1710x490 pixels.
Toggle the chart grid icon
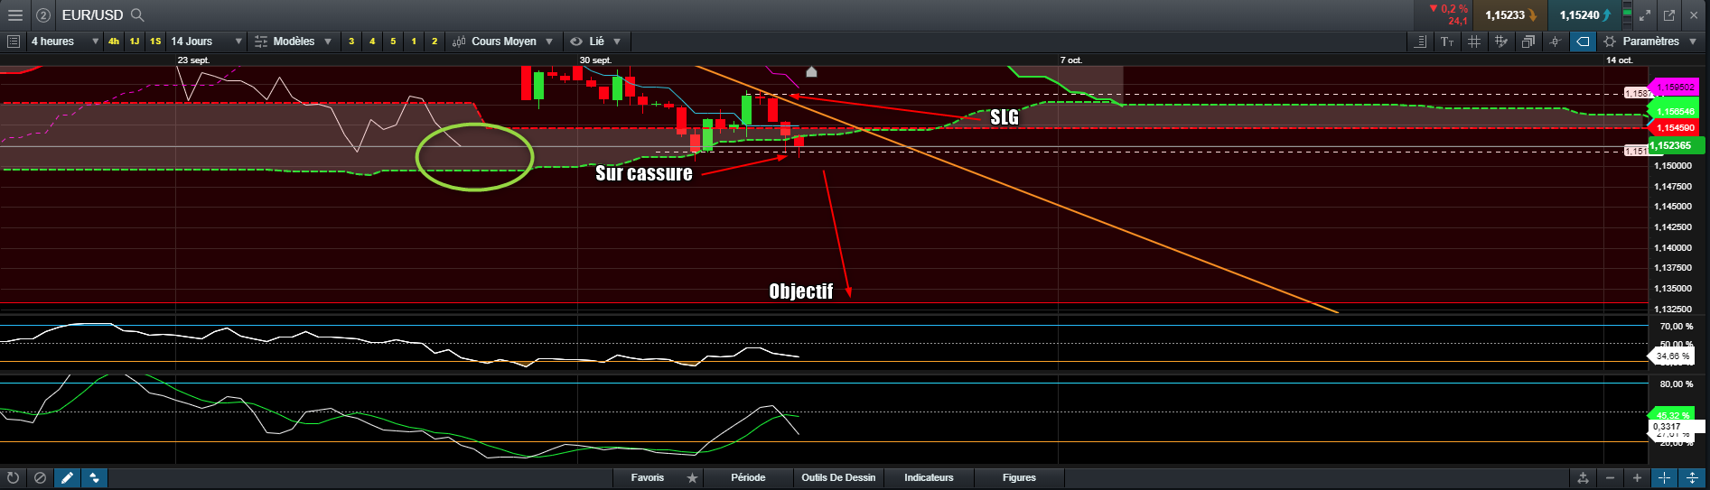point(1474,42)
